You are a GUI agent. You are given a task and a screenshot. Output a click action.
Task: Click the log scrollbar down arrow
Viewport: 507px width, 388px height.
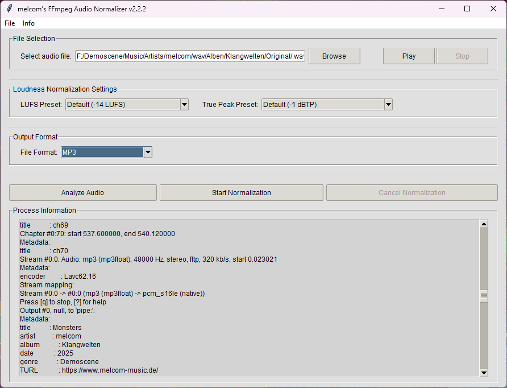pos(484,373)
